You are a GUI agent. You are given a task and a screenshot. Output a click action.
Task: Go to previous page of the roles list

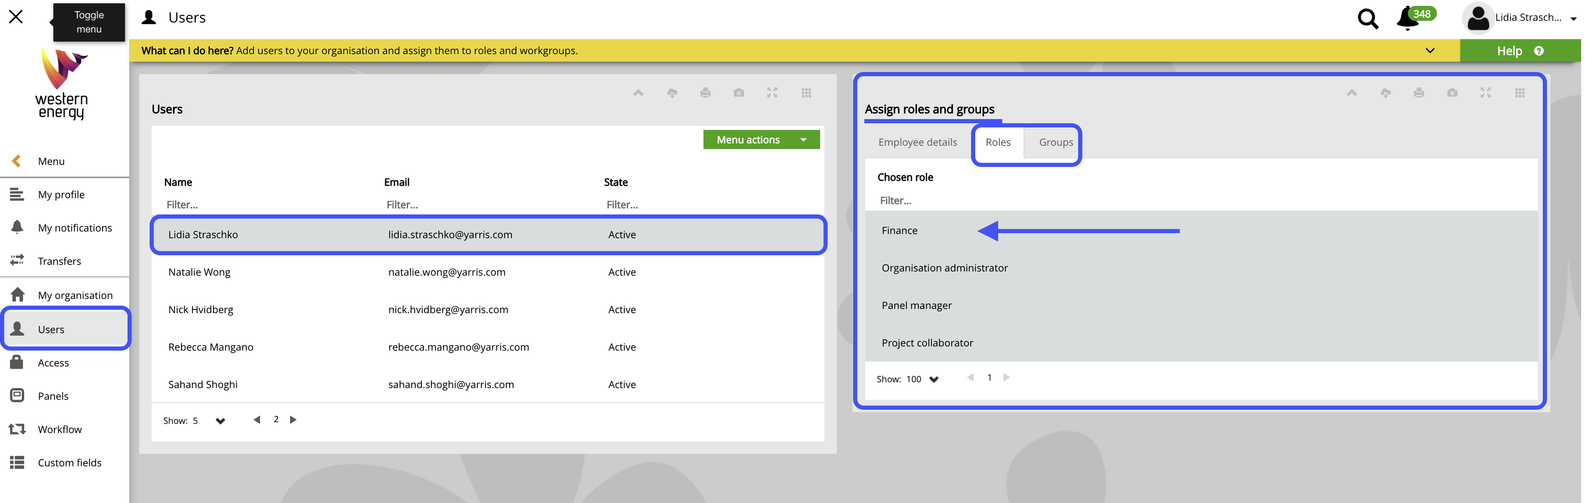pyautogui.click(x=970, y=377)
